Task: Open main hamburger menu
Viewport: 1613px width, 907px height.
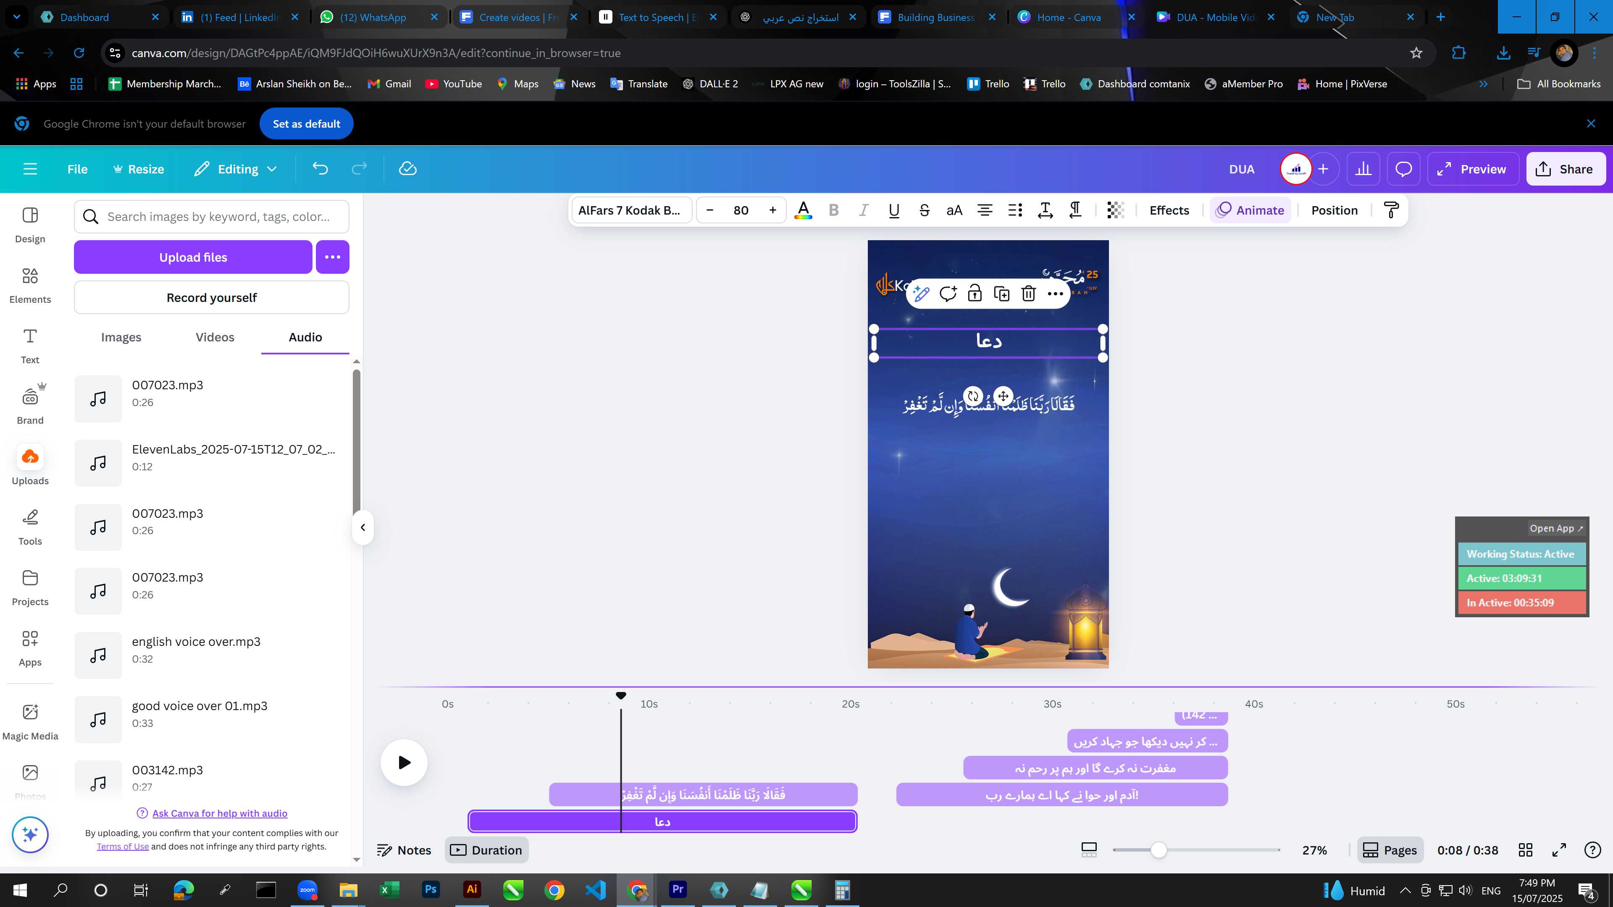Action: (30, 169)
